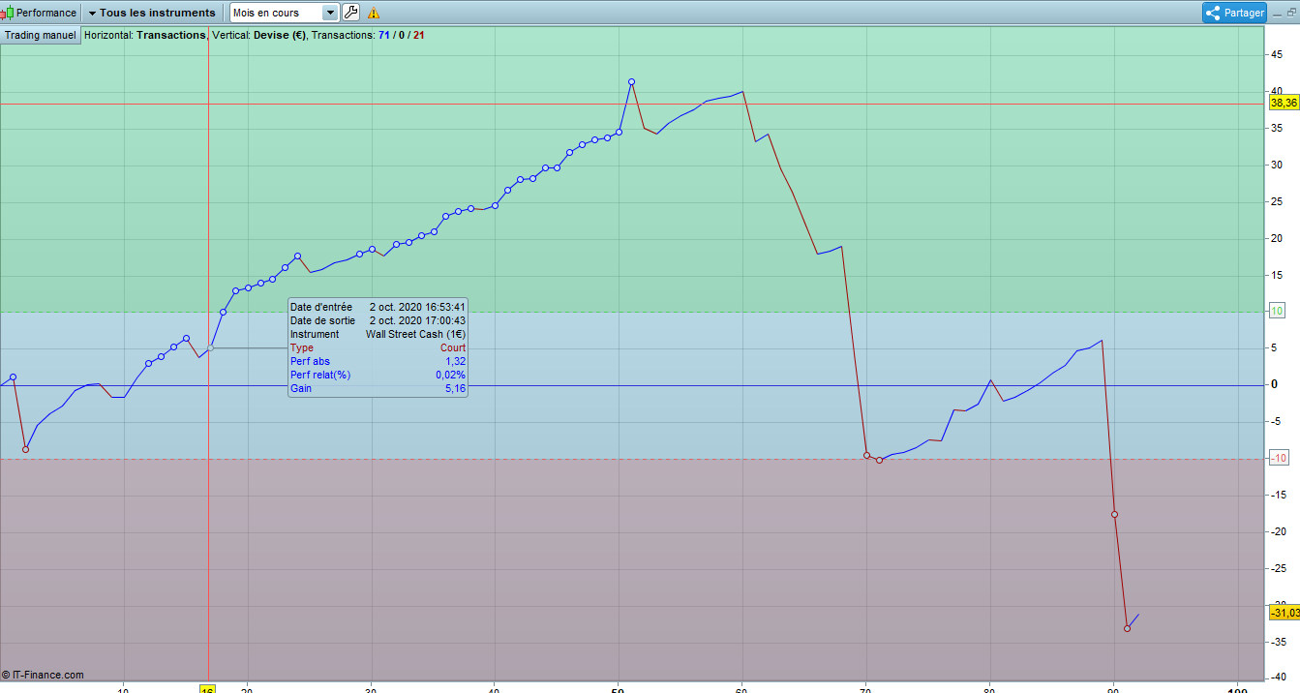
Task: Click the share icon in the Partager button
Action: point(1214,13)
